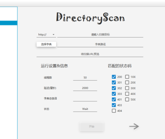
Task: Uncheck the 403 status code checkbox
Action: click(114, 105)
